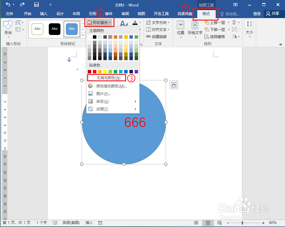Open the Position layout icon
Screen dimensions: 285x227
[x=180, y=25]
